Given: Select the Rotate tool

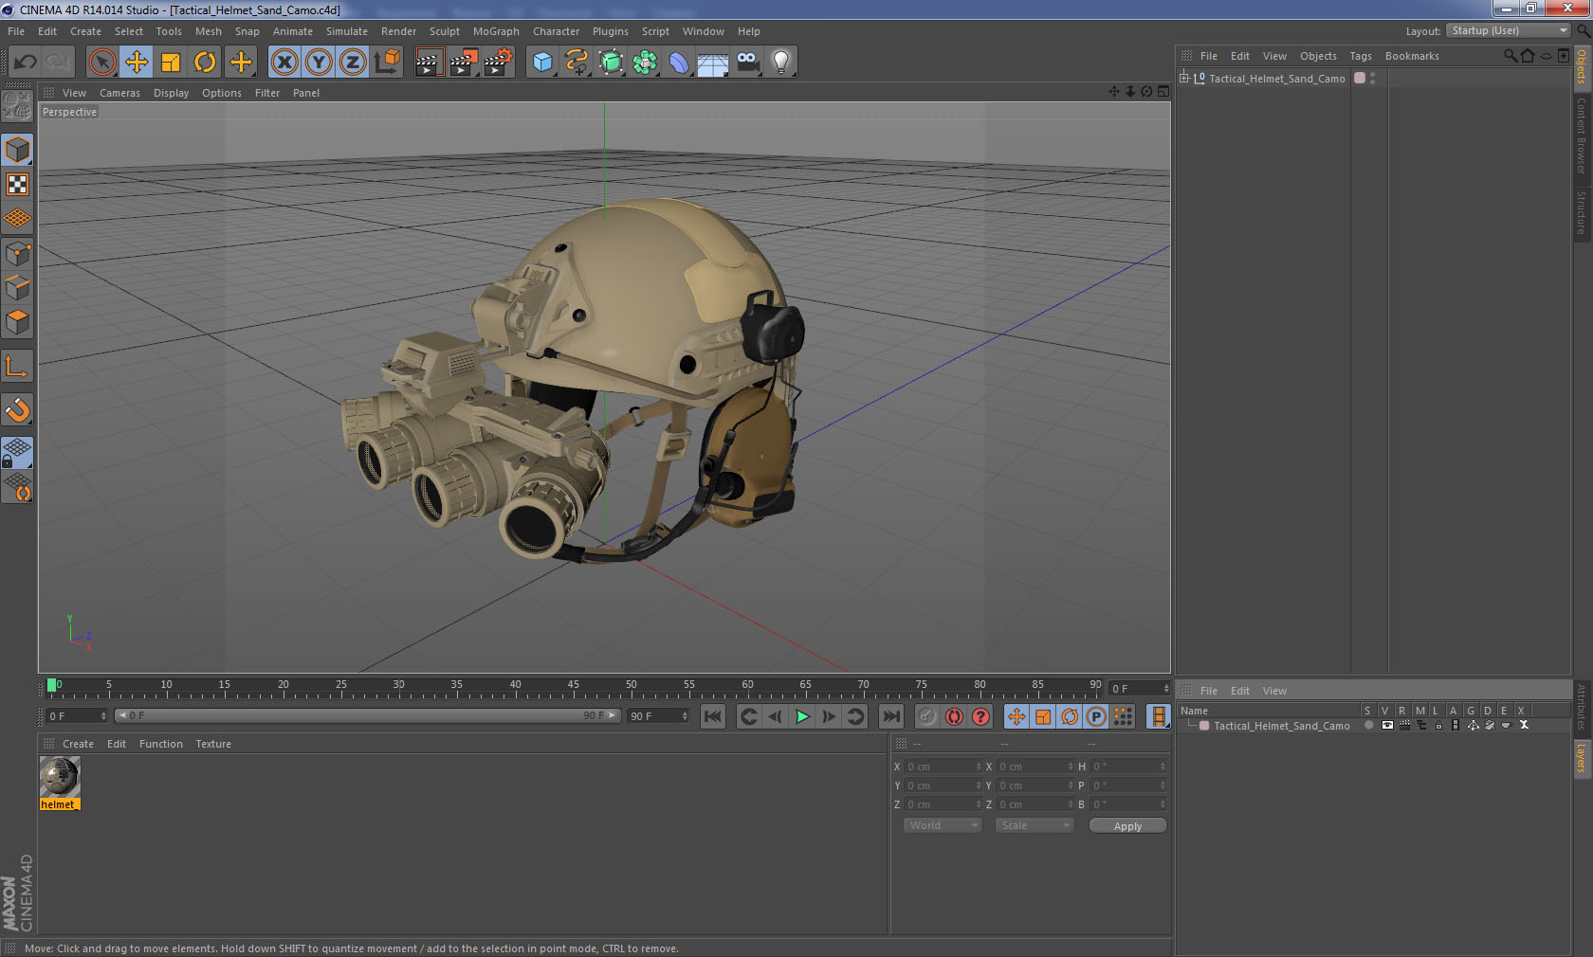Looking at the screenshot, I should (x=205, y=63).
